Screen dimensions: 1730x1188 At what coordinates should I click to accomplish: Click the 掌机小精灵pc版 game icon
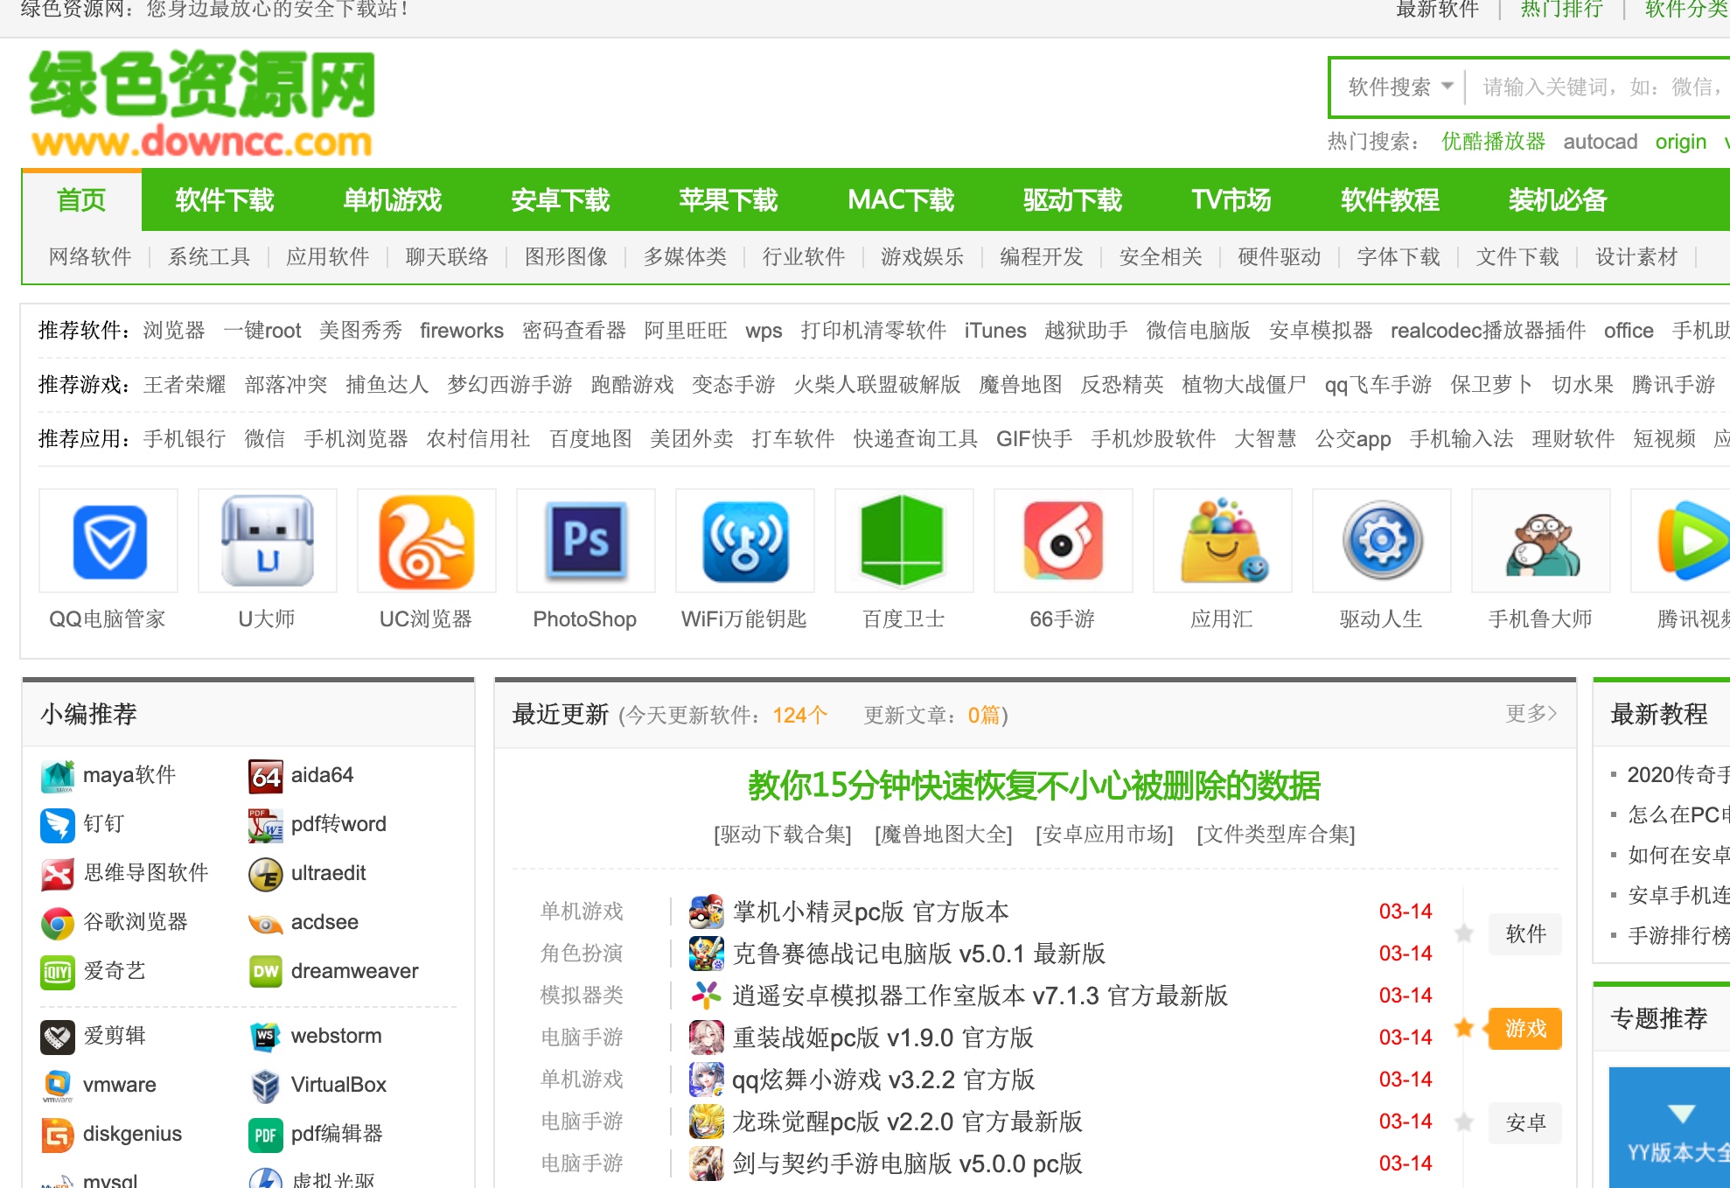click(x=707, y=912)
